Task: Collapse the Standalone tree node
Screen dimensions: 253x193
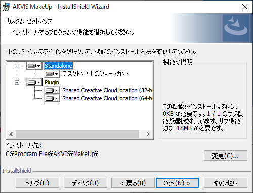Action: pos(17,66)
